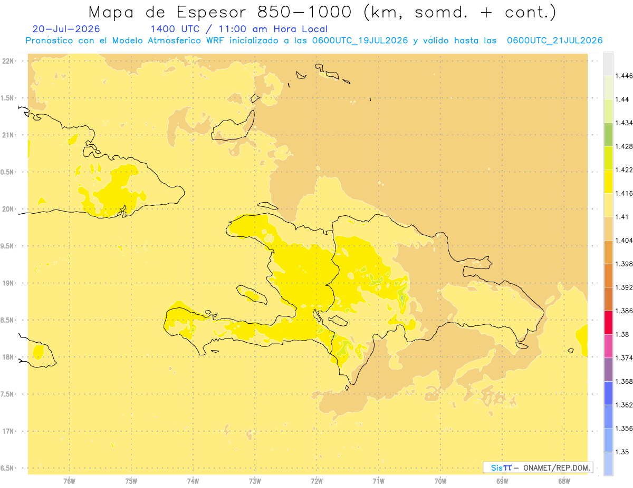Pick the tan swatch between 1.404 and 1.41
Screen dimensions: 633x488
point(608,228)
